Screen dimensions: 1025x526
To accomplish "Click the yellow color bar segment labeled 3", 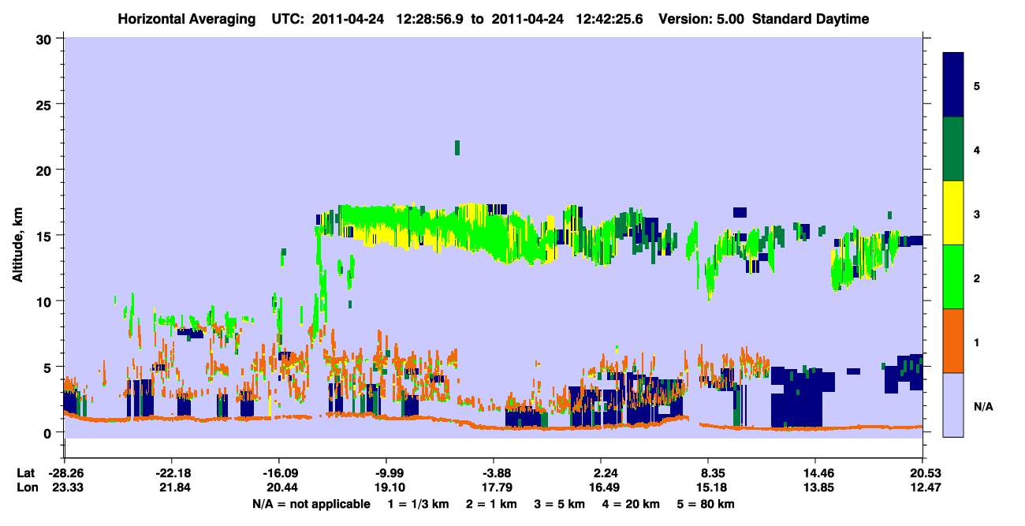I will coord(953,213).
